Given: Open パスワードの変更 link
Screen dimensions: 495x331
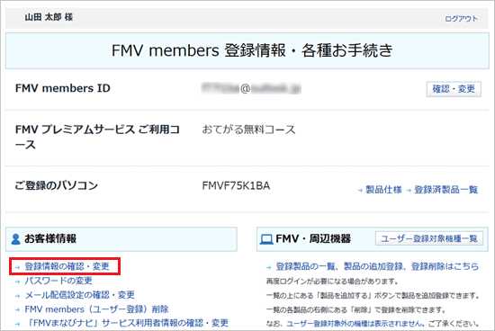Looking at the screenshot, I should [x=58, y=281].
